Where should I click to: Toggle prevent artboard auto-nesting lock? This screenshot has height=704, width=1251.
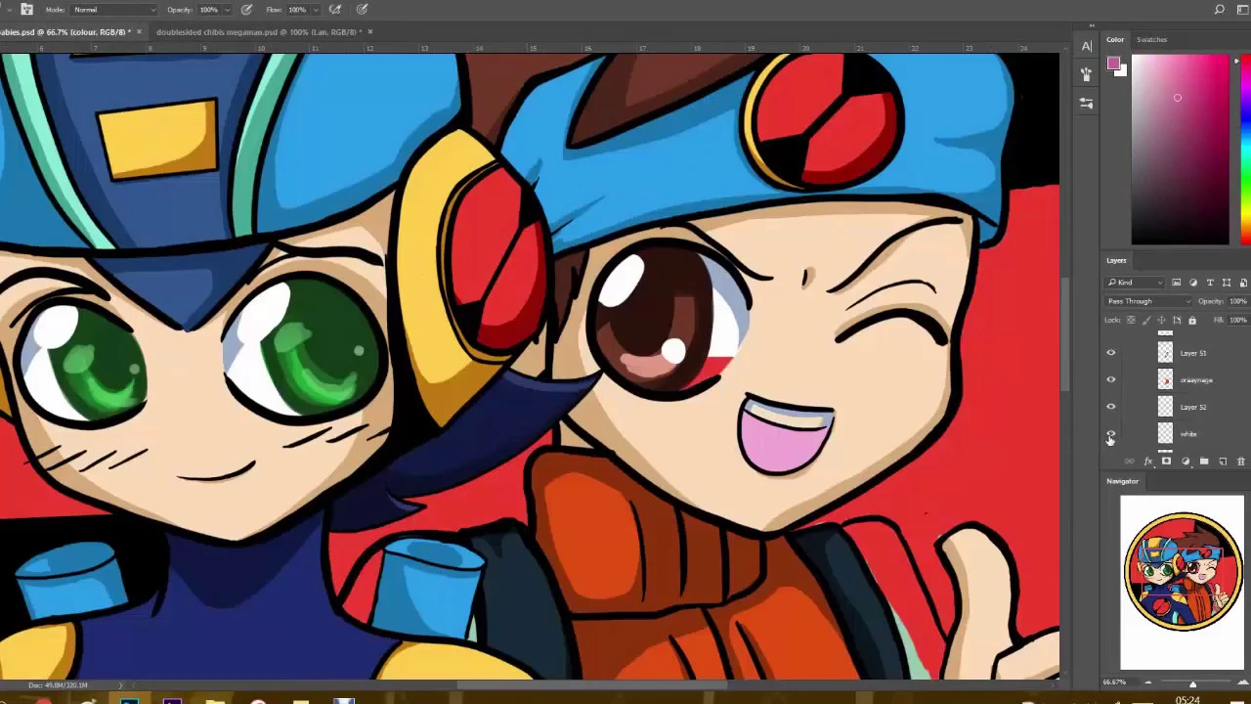click(1177, 320)
